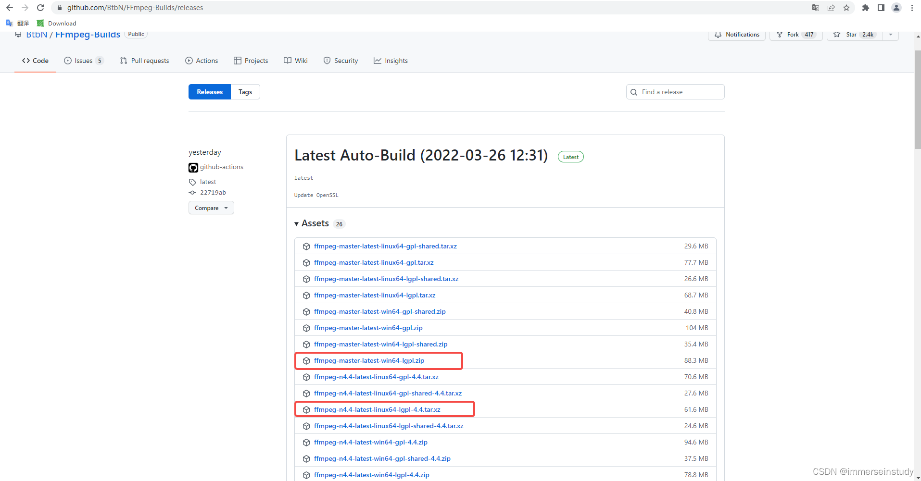
Task: Download ffmpeg-n4.4-latest-linux64-lgpl-shared-4.4.tar.xz
Action: 389,426
